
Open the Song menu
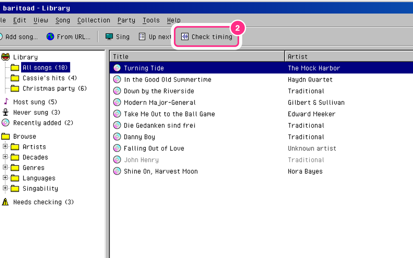pyautogui.click(x=63, y=20)
